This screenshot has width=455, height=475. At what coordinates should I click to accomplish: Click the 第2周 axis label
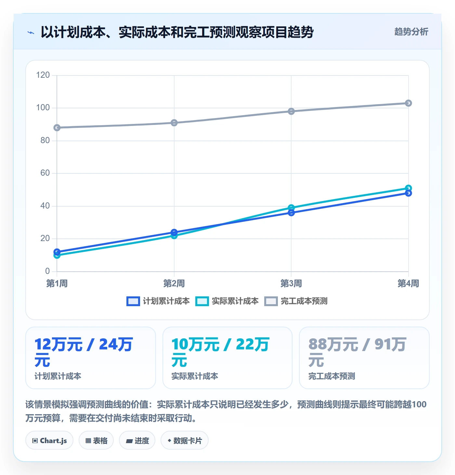click(x=174, y=283)
